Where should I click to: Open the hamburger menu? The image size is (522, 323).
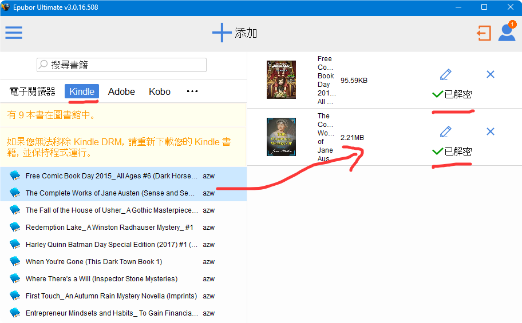pos(14,33)
